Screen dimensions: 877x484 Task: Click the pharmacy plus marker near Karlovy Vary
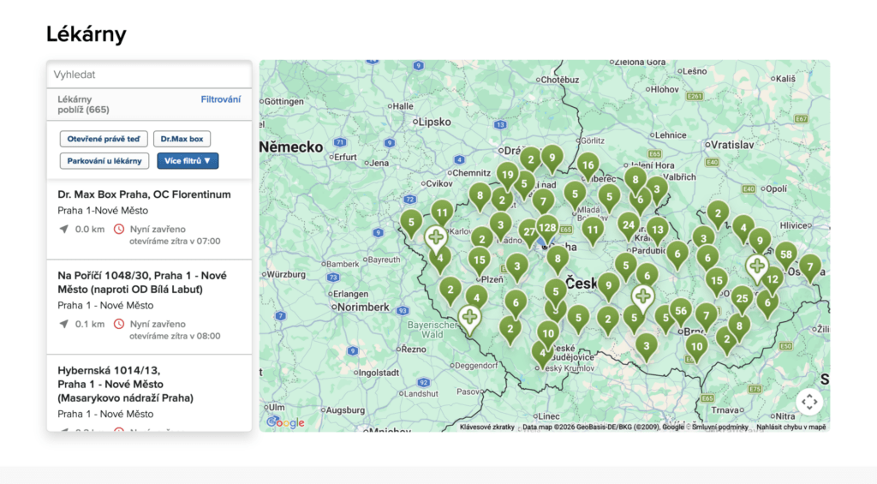click(x=436, y=238)
